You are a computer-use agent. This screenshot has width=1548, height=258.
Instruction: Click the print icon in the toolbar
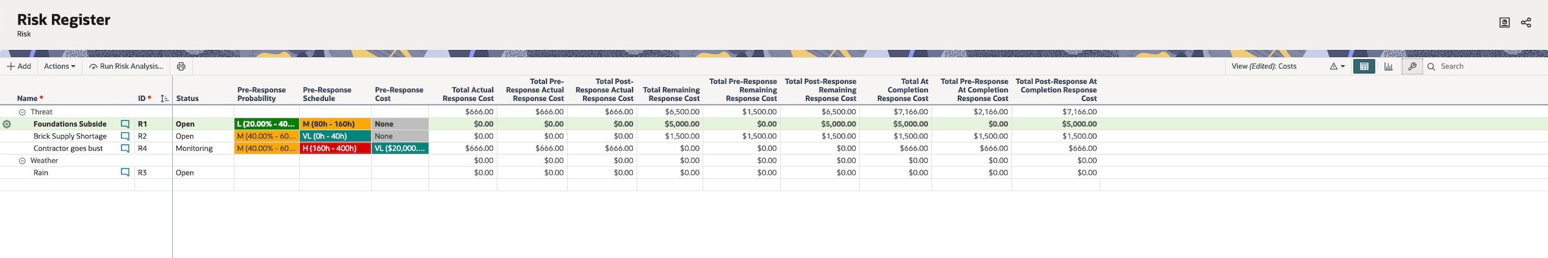pos(181,67)
